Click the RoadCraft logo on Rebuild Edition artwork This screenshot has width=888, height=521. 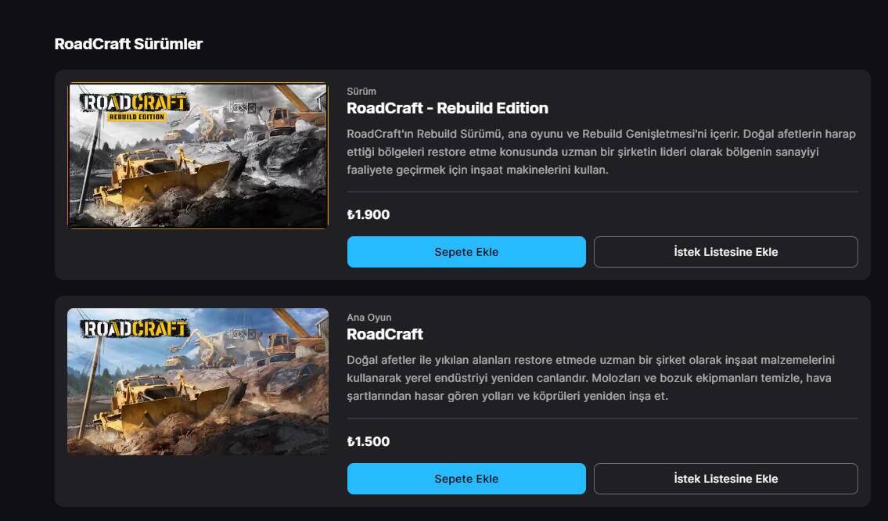[x=134, y=102]
